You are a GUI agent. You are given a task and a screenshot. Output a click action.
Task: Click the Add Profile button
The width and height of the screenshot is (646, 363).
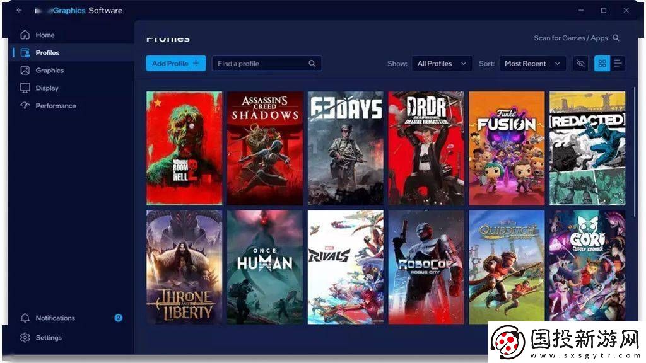click(x=176, y=64)
